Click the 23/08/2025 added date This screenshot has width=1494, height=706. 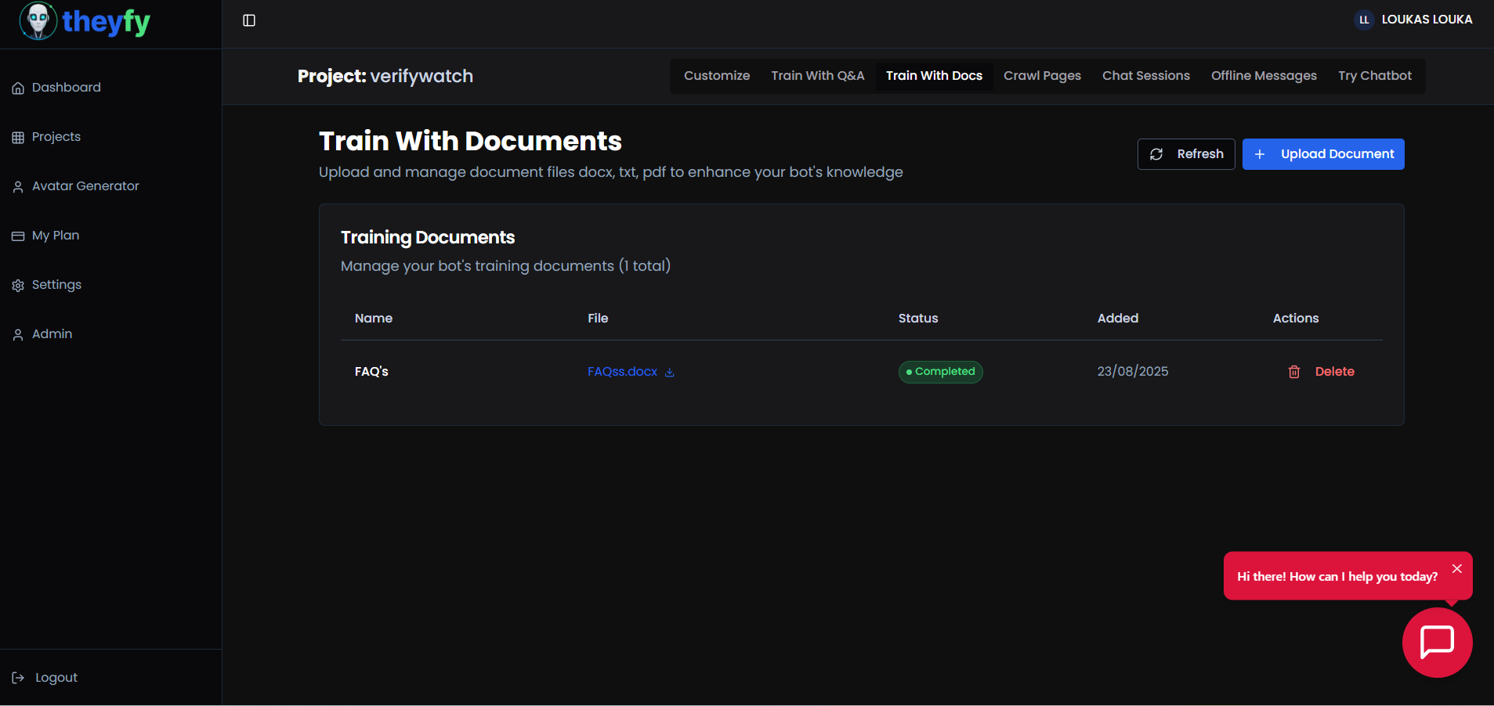pyautogui.click(x=1132, y=372)
